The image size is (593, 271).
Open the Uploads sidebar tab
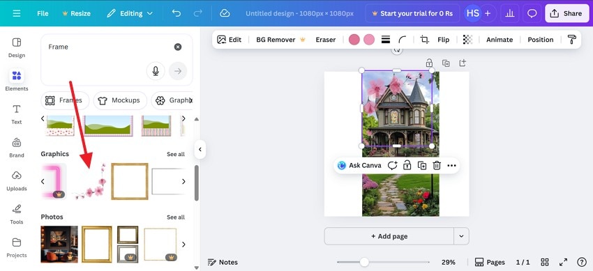(17, 181)
